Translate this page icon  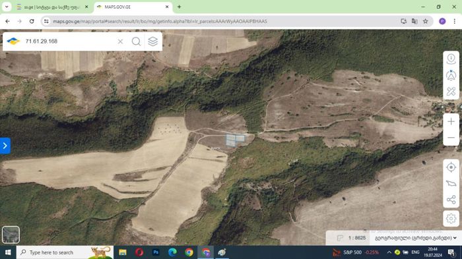pos(414,21)
